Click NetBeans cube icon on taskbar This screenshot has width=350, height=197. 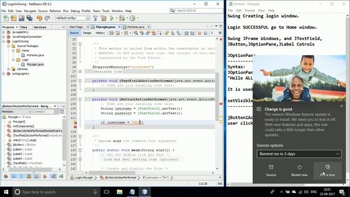click(144, 192)
